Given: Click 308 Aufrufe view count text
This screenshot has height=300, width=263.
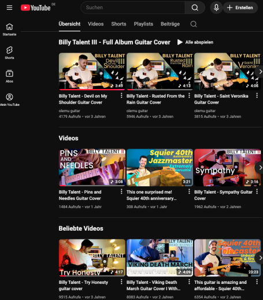Looking at the screenshot, I should (136, 207).
